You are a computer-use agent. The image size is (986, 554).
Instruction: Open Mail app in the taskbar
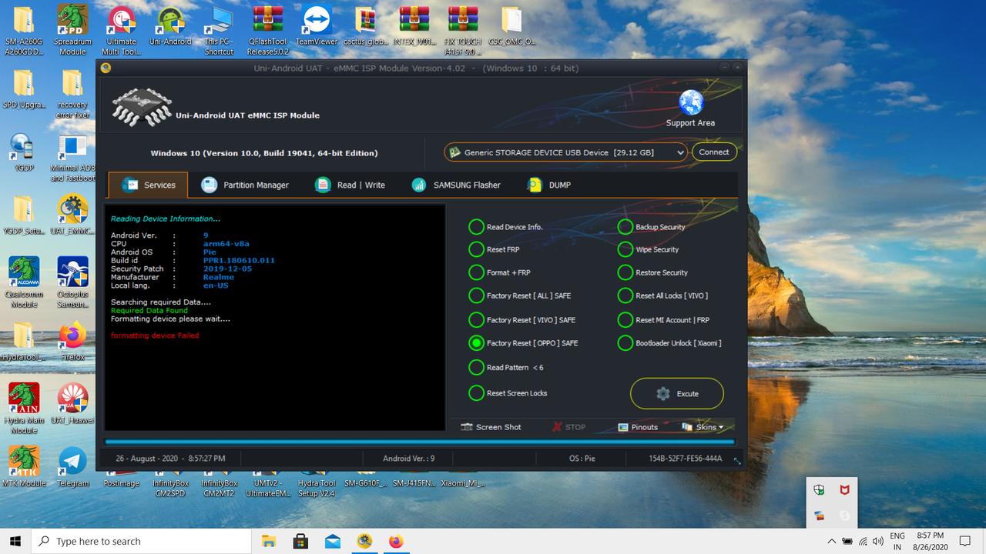332,541
